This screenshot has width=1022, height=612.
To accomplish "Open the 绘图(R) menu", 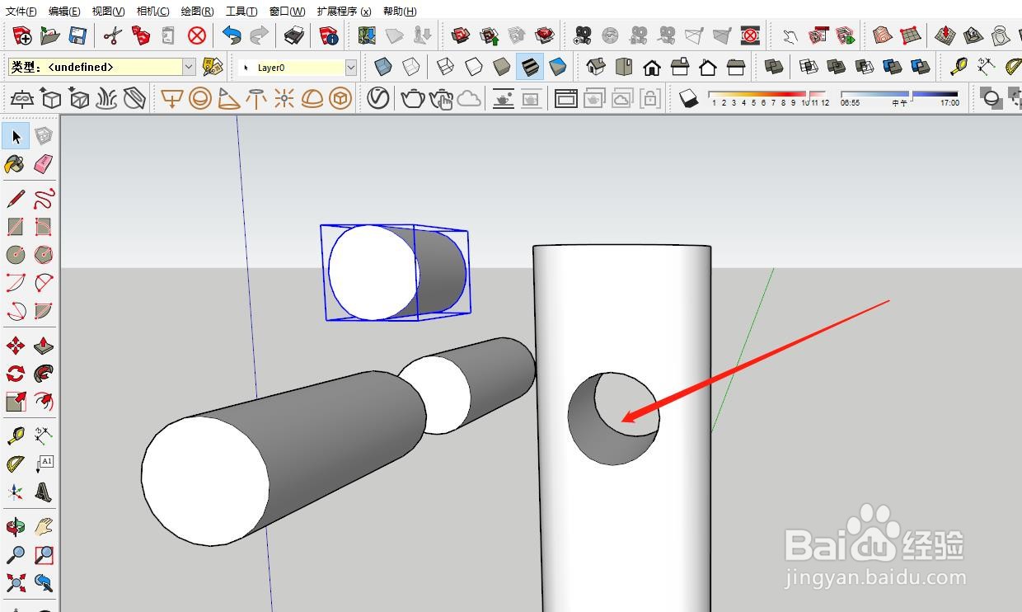I will click(x=198, y=12).
